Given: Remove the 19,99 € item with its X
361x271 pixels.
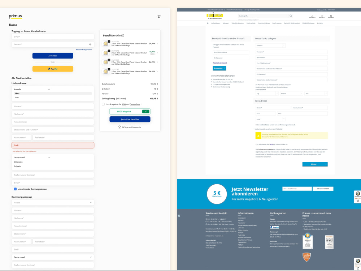Looking at the screenshot, I should coord(157,53).
